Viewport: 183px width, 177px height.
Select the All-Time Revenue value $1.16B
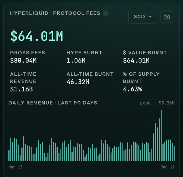[x=22, y=89]
